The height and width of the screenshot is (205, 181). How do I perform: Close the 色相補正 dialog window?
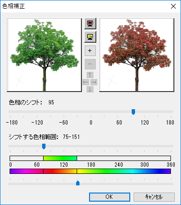tap(173, 6)
